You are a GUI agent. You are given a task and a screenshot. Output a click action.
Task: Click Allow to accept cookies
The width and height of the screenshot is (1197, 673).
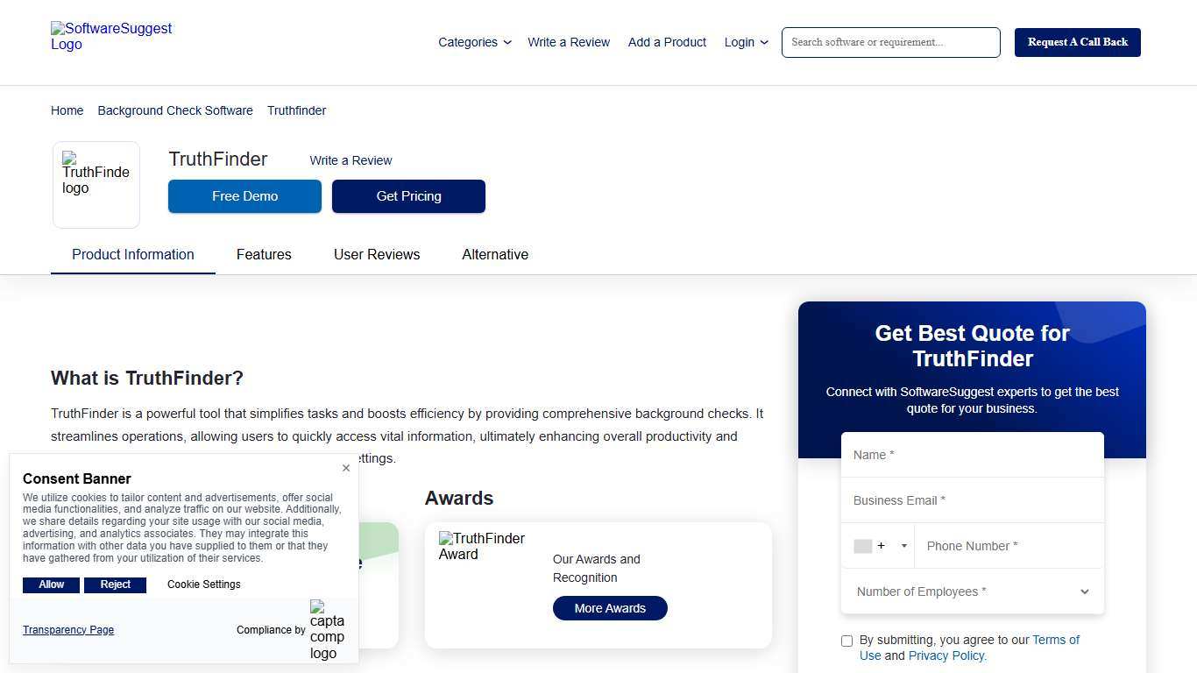(x=50, y=584)
